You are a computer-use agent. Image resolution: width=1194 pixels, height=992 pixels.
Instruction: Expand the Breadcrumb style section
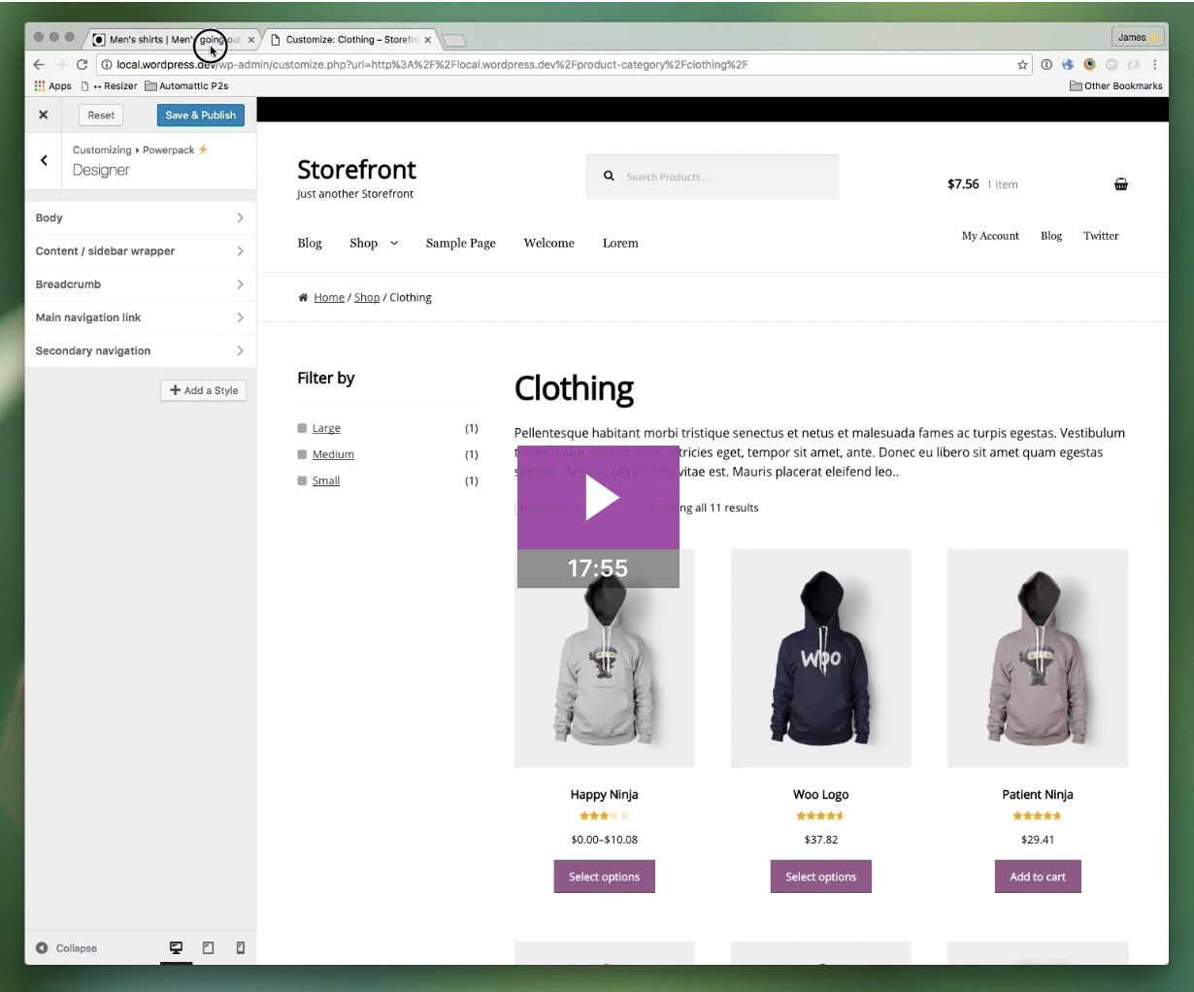[x=141, y=284]
